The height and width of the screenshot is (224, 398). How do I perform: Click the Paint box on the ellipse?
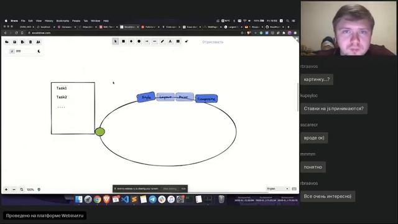pos(185,97)
